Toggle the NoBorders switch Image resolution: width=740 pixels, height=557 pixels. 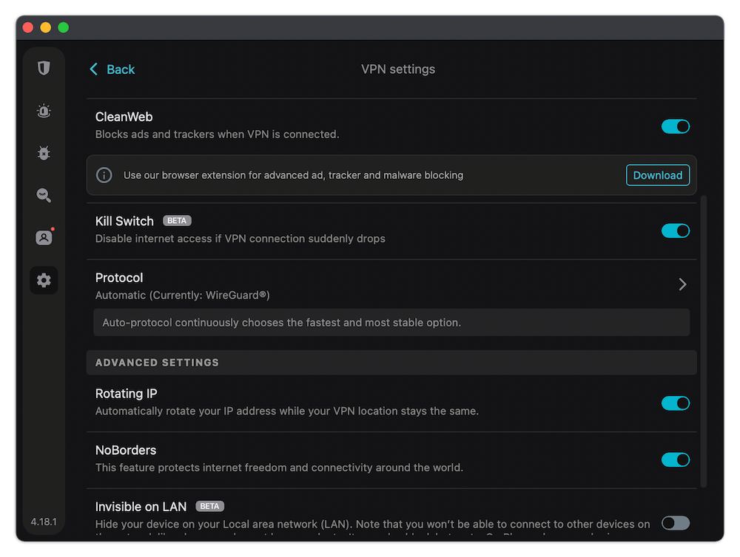[675, 459]
